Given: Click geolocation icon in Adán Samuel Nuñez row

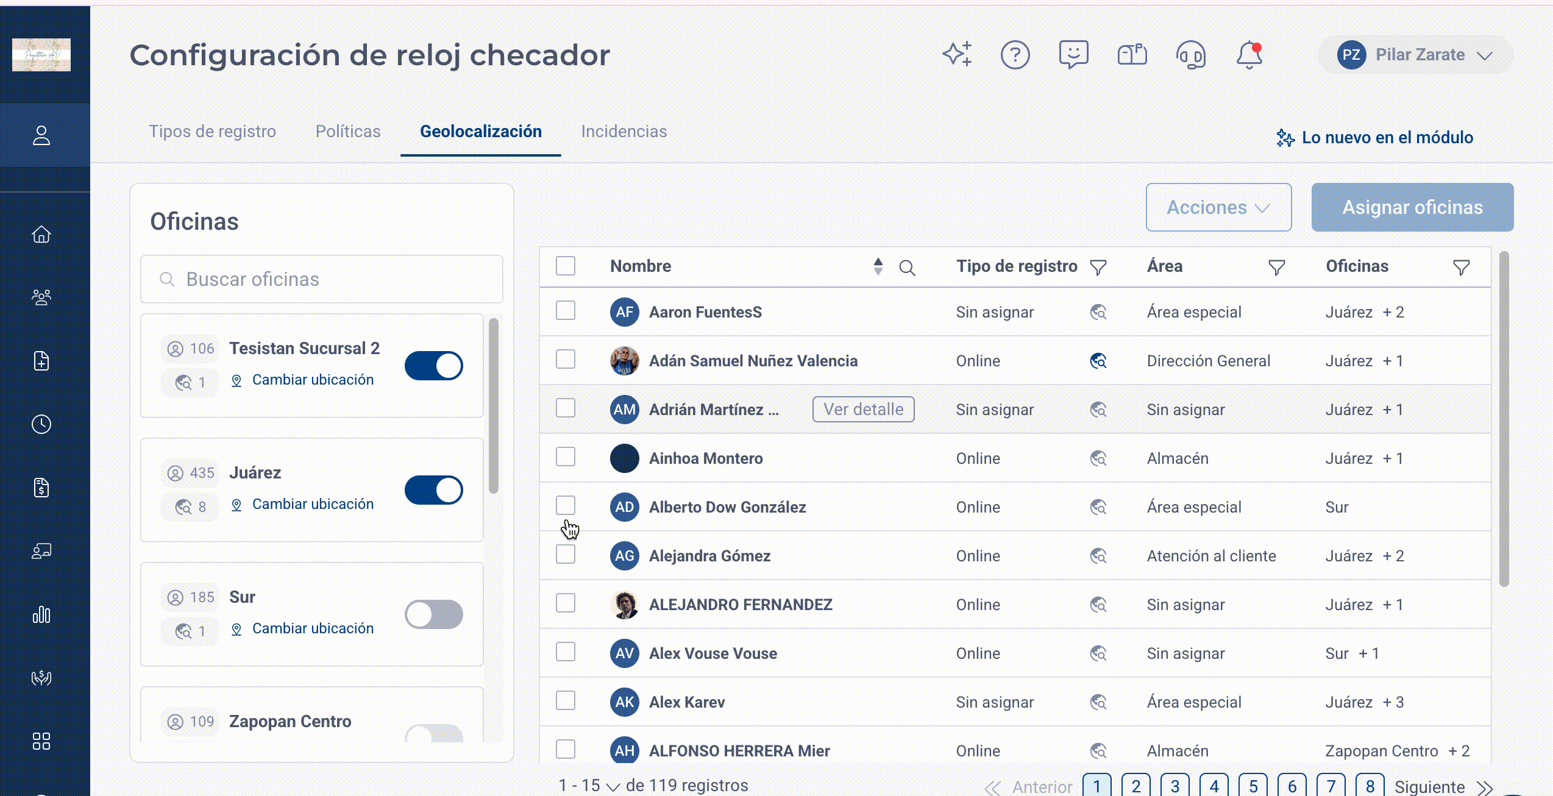Looking at the screenshot, I should [1098, 361].
